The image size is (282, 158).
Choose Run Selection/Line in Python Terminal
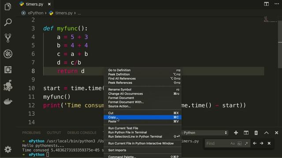coord(142,136)
